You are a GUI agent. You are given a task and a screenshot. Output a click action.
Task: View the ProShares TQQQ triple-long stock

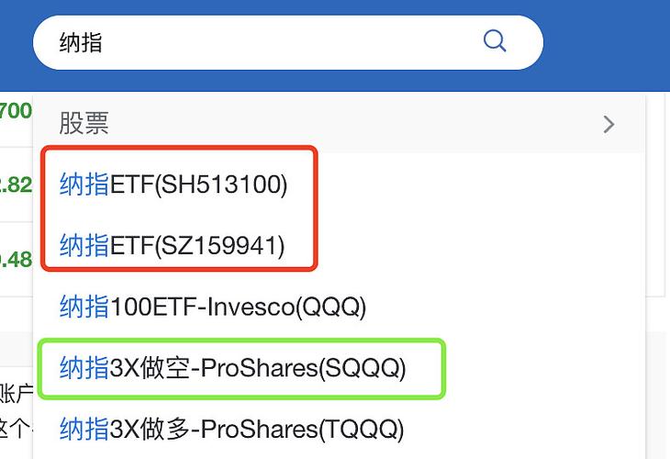[231, 428]
